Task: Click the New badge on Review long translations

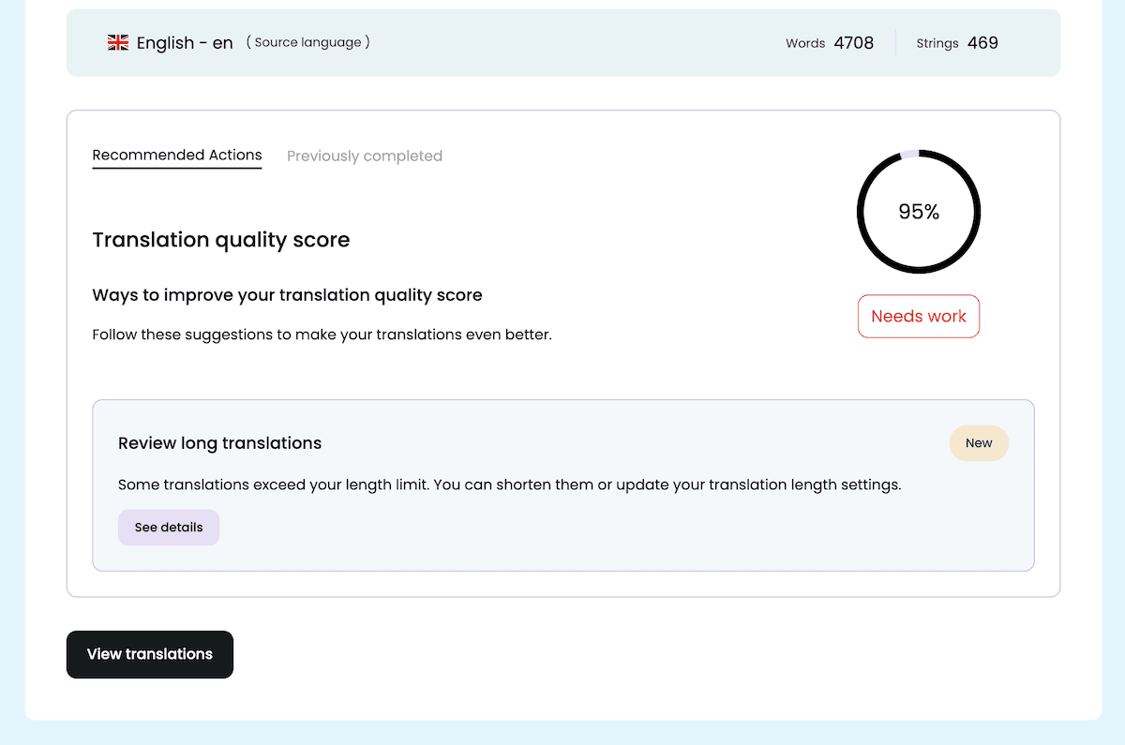Action: click(979, 443)
